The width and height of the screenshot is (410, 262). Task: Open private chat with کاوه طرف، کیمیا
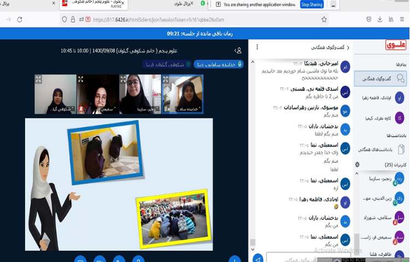click(x=380, y=118)
